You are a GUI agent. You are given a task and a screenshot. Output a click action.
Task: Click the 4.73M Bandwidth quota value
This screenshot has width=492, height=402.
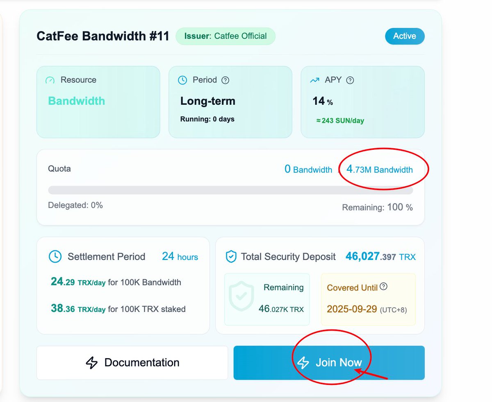(380, 169)
